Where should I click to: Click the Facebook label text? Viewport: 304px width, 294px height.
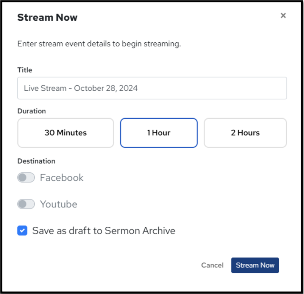pos(62,178)
